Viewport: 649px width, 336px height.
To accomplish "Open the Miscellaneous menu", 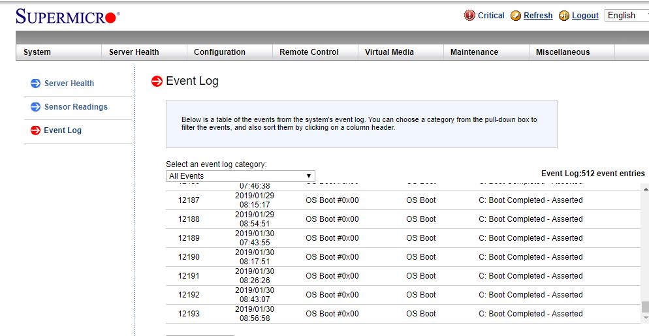I will coord(562,52).
